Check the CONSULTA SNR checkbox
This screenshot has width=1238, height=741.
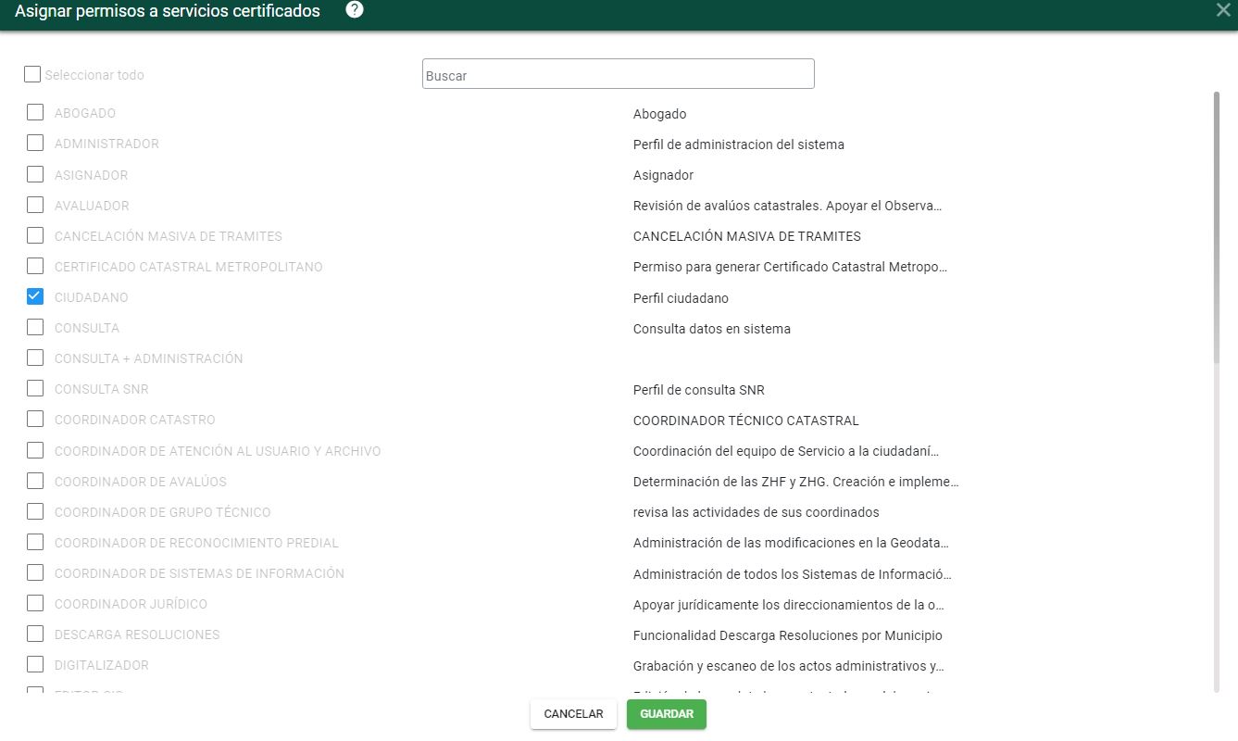[35, 389]
